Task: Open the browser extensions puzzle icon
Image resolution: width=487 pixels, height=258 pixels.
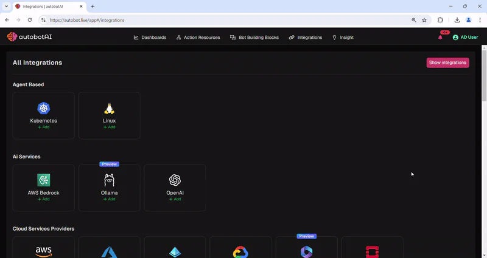Action: point(440,20)
